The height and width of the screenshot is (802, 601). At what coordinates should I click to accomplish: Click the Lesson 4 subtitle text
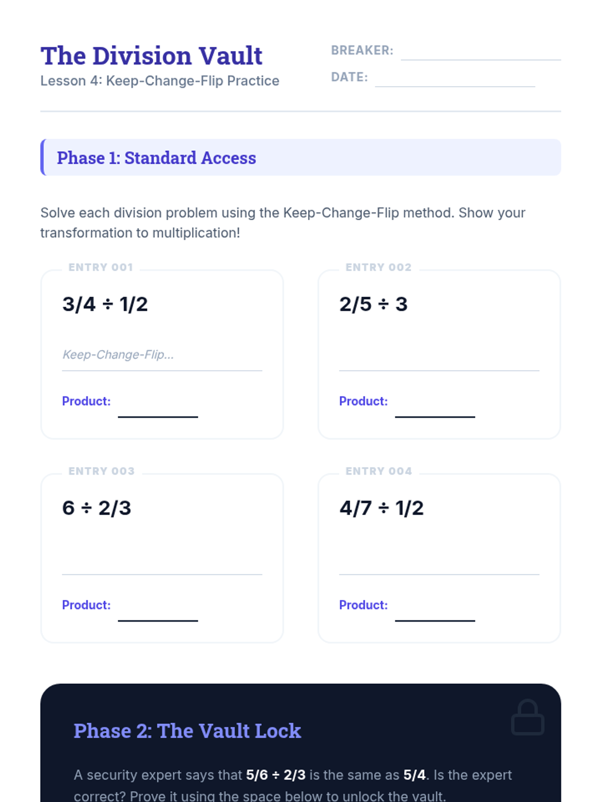[160, 81]
